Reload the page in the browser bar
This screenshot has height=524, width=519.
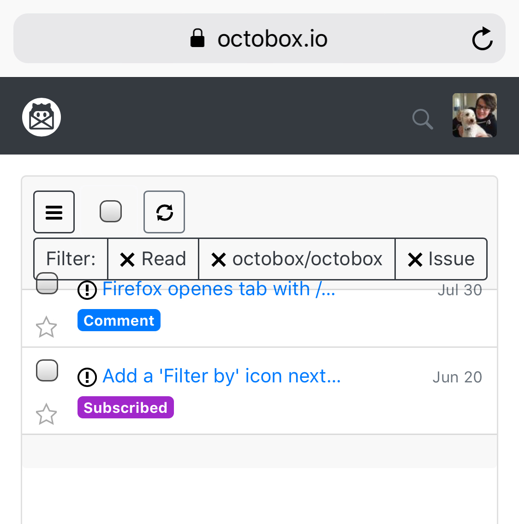coord(482,38)
